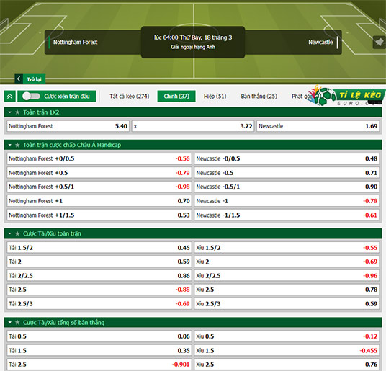386x371 pixels.
Task: Bet Nottingham Forest win at 5.40
Action: click(68, 126)
